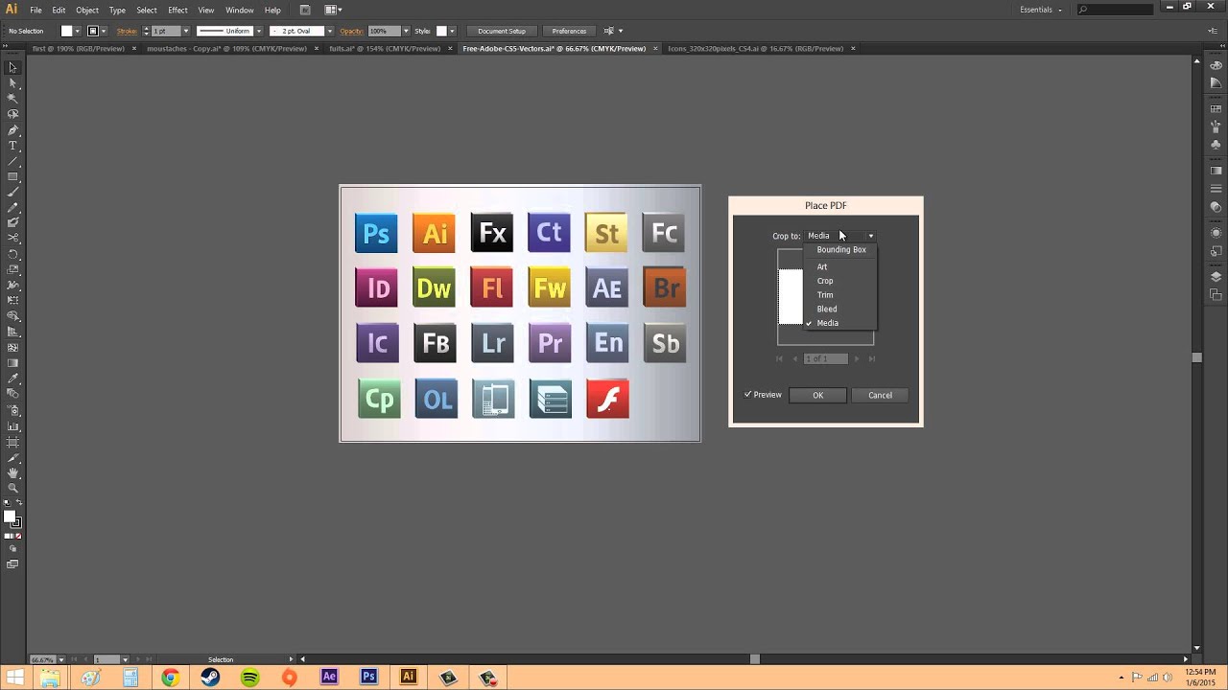Image resolution: width=1228 pixels, height=690 pixels.
Task: Uncheck the Preview checkbox in Place PDF
Action: [748, 394]
